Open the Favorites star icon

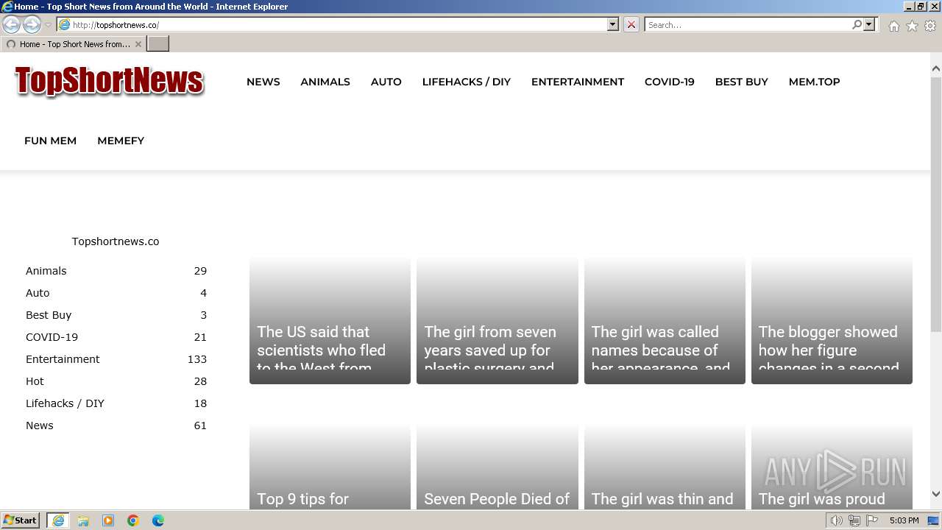tap(912, 26)
